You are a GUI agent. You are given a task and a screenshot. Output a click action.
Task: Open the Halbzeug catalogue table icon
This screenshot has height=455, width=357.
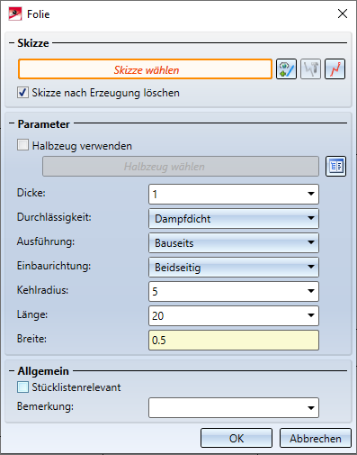point(335,166)
